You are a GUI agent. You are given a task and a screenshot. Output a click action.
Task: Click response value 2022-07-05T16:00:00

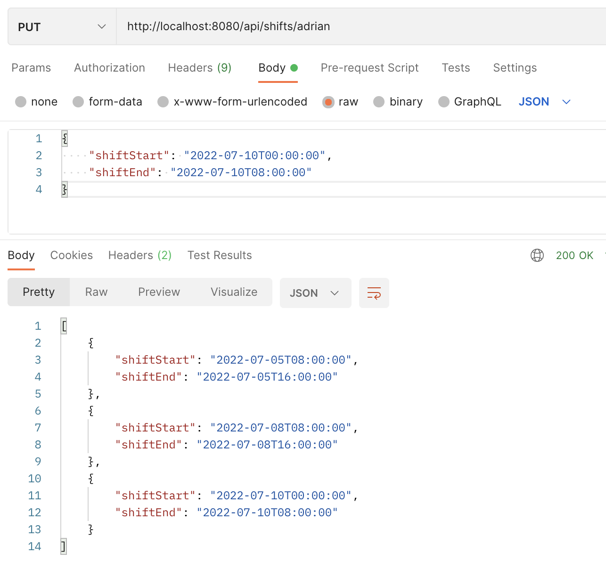point(267,377)
